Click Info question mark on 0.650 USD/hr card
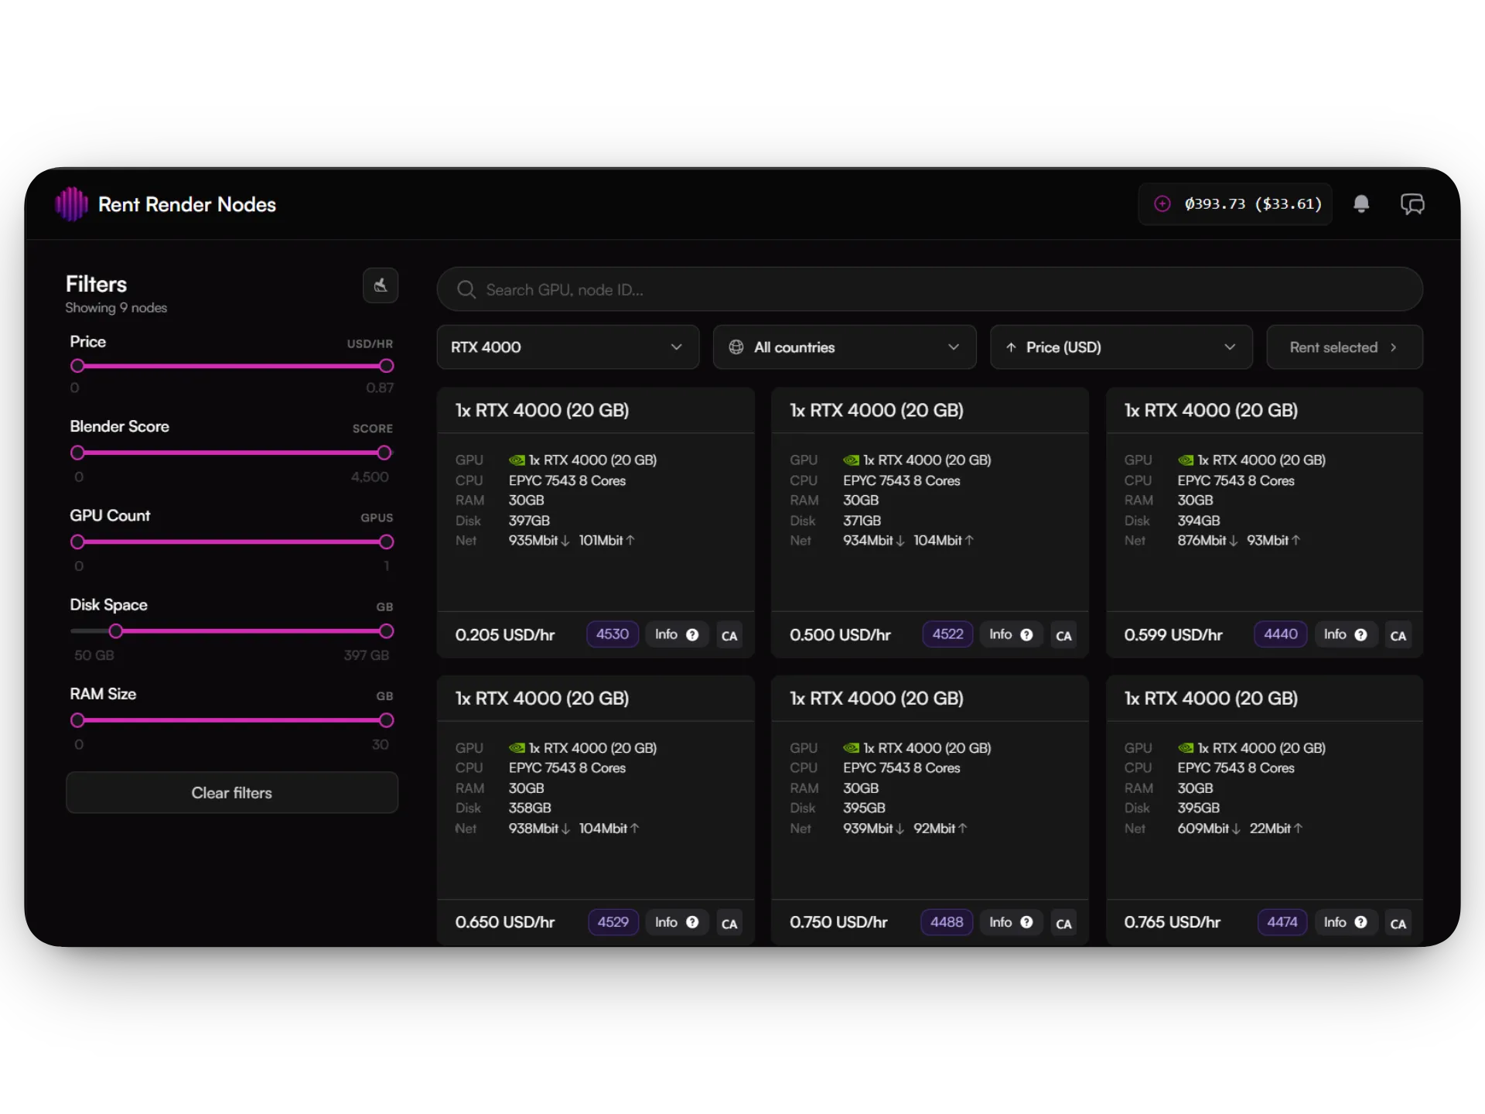The image size is (1485, 1114). [x=692, y=922]
